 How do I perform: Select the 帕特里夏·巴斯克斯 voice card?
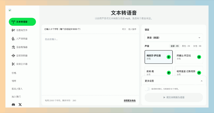pos(189,71)
